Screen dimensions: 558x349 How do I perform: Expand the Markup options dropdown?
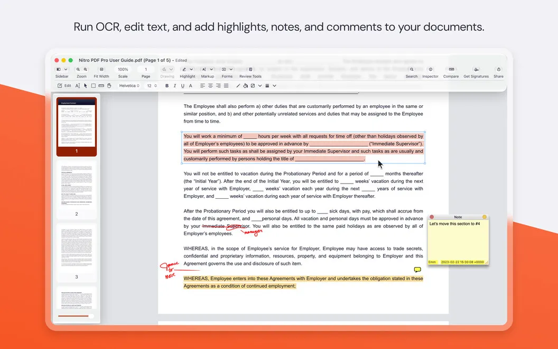pyautogui.click(x=211, y=69)
